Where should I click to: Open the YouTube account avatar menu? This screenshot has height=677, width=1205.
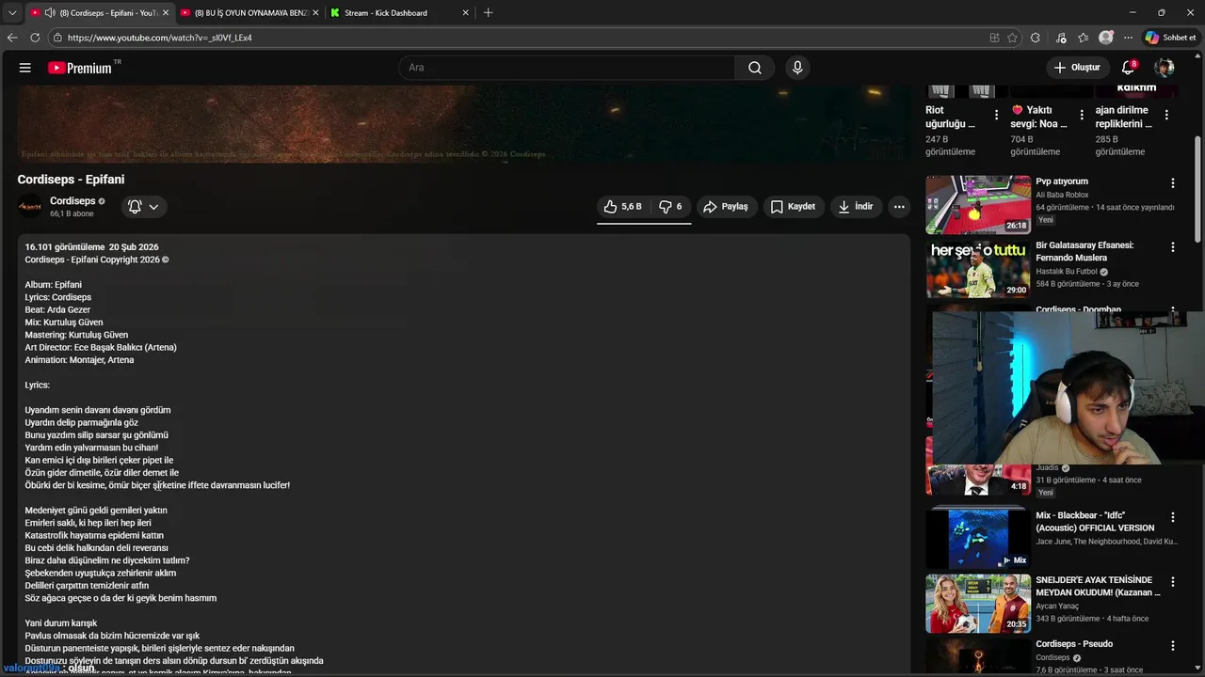[x=1165, y=68]
